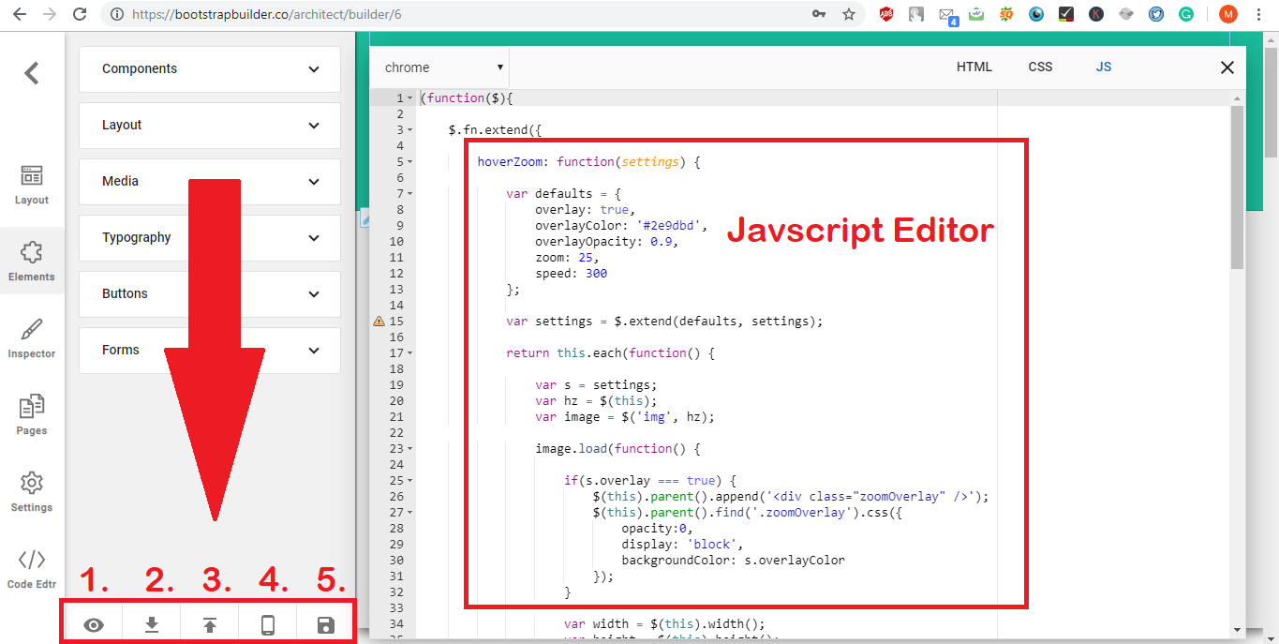Click the back chevron in the sidebar
Screen dimensions: 1279x644
(x=32, y=73)
